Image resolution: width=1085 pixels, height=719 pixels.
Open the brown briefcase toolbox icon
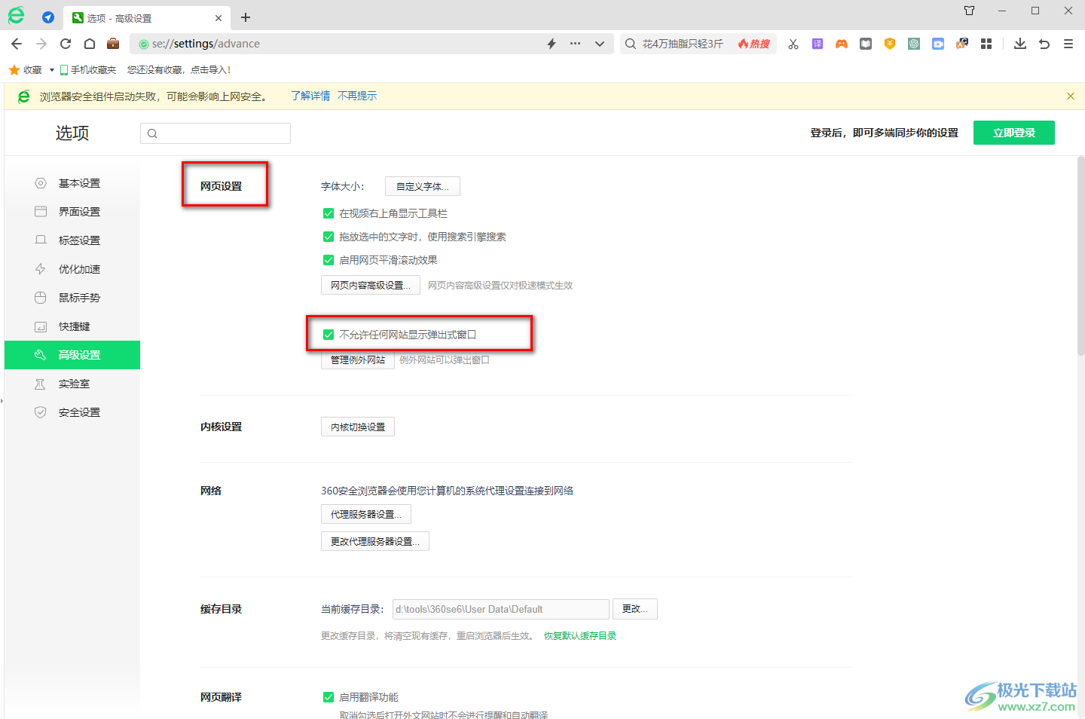[x=113, y=44]
